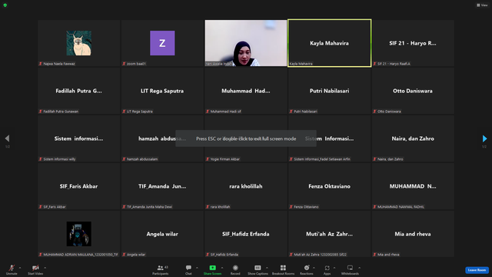Select Fenza Oktaviano tile
Image resolution: width=492 pixels, height=277 pixels.
click(x=330, y=186)
